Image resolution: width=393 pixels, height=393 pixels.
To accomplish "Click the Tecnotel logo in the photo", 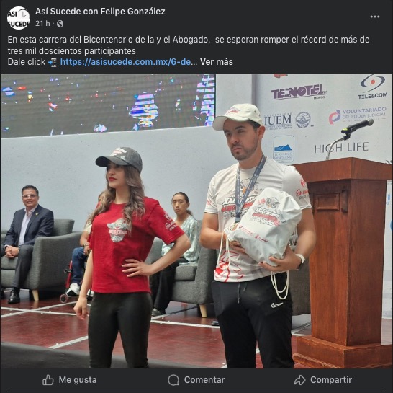I will coord(299,92).
